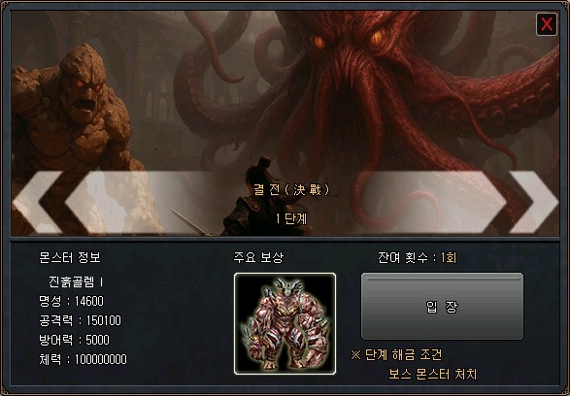570x396 pixels.
Task: Click the 주요 보상 label
Action: [x=258, y=257]
